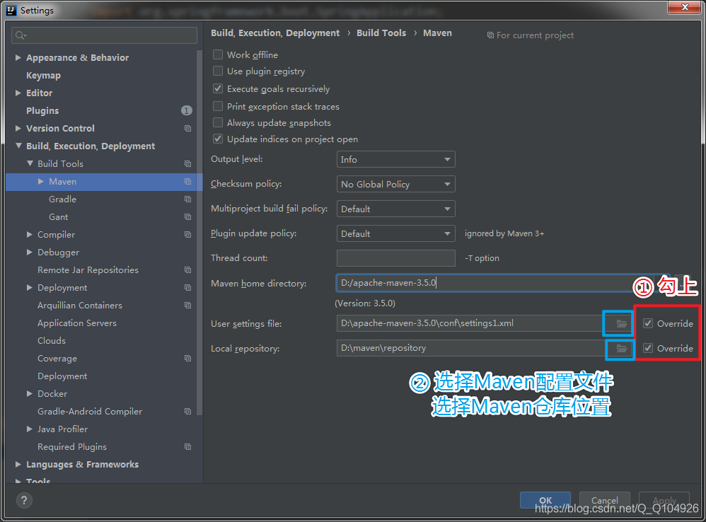This screenshot has width=706, height=522.
Task: Click project-level icon beside expandable Deployment row
Action: [x=187, y=288]
